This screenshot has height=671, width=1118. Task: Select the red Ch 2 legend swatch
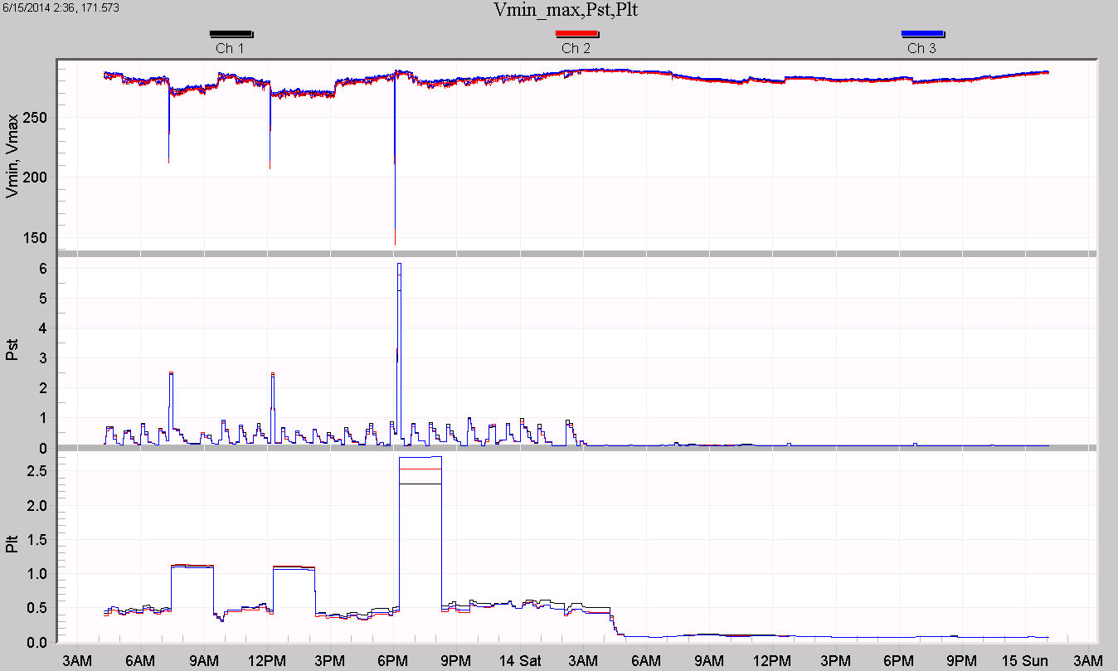click(x=576, y=34)
